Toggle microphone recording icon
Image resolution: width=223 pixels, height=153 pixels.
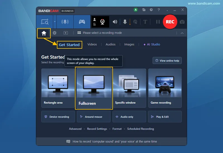[x=125, y=22]
